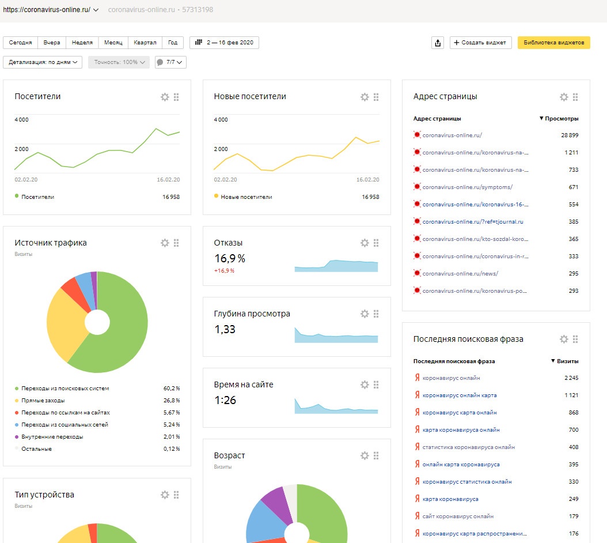Image resolution: width=607 pixels, height=543 pixels.
Task: Open gear settings for Адрес страницы widget
Action: click(x=564, y=97)
